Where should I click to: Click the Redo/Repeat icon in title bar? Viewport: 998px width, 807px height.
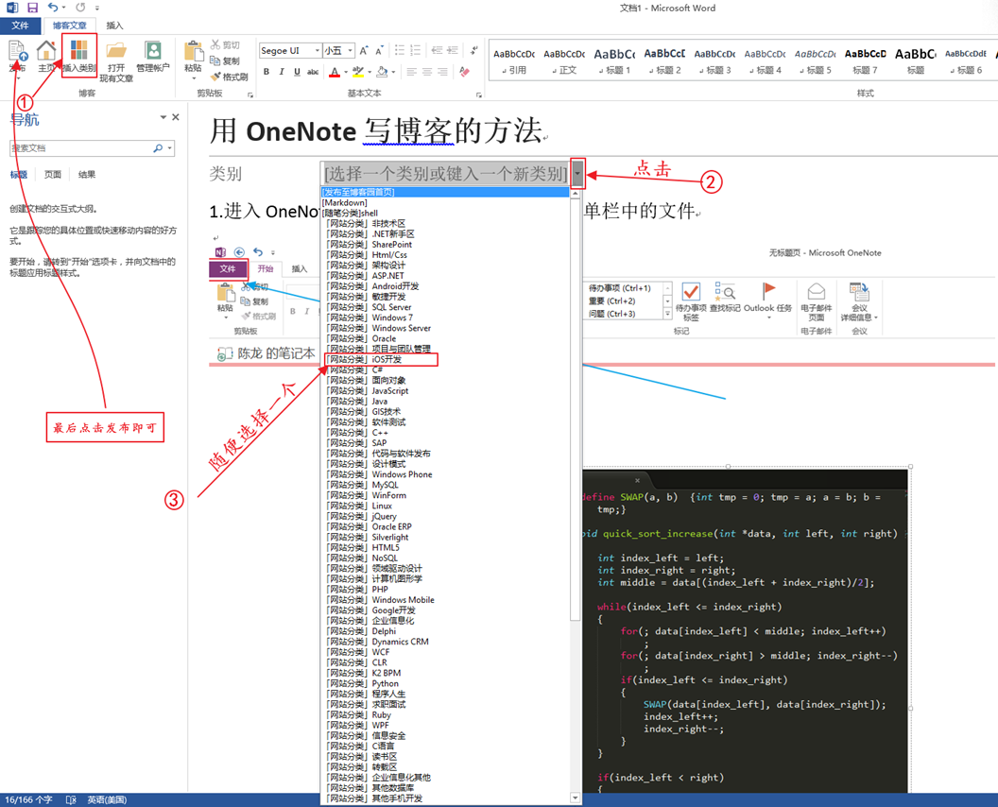click(x=80, y=8)
